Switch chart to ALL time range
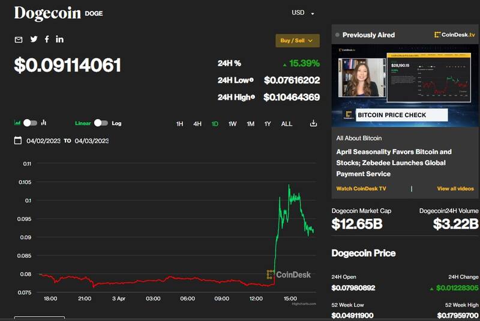This screenshot has width=480, height=321. [287, 124]
